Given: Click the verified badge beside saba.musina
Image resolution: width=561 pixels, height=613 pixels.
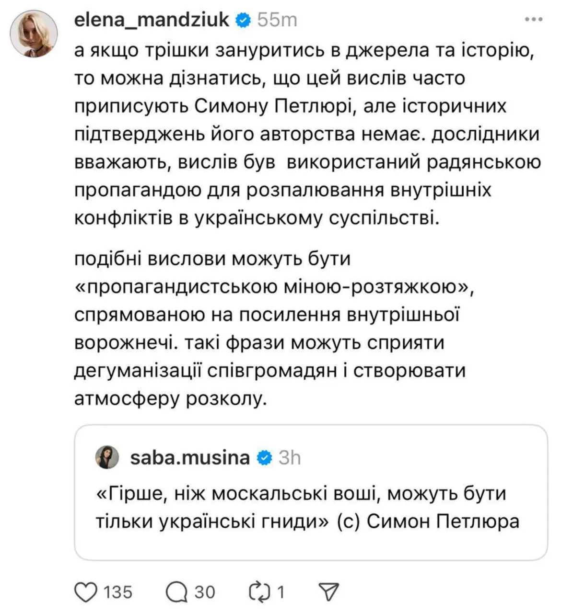Looking at the screenshot, I should coord(264,458).
